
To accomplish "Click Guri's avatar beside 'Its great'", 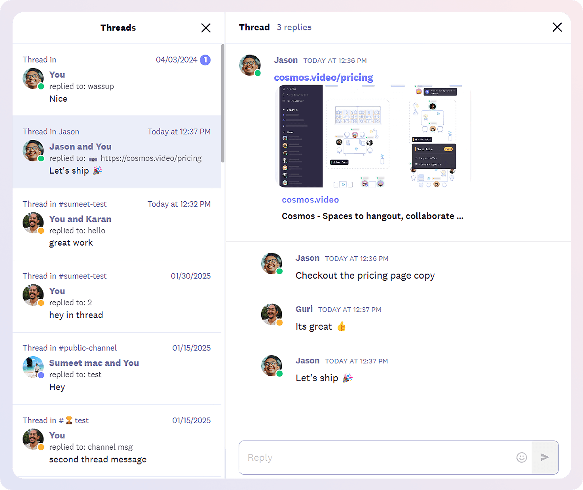I will click(272, 314).
